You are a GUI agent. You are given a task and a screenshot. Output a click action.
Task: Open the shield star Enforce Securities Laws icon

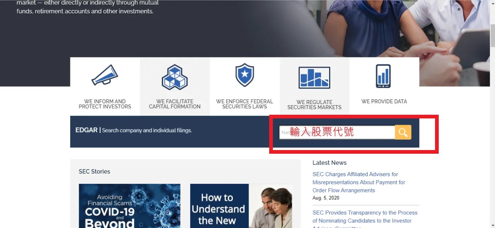(x=245, y=75)
